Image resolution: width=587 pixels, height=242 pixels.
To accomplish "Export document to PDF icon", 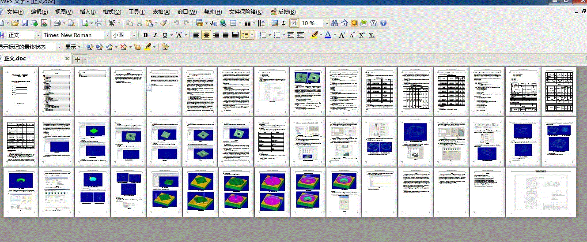I will pyautogui.click(x=44, y=23).
